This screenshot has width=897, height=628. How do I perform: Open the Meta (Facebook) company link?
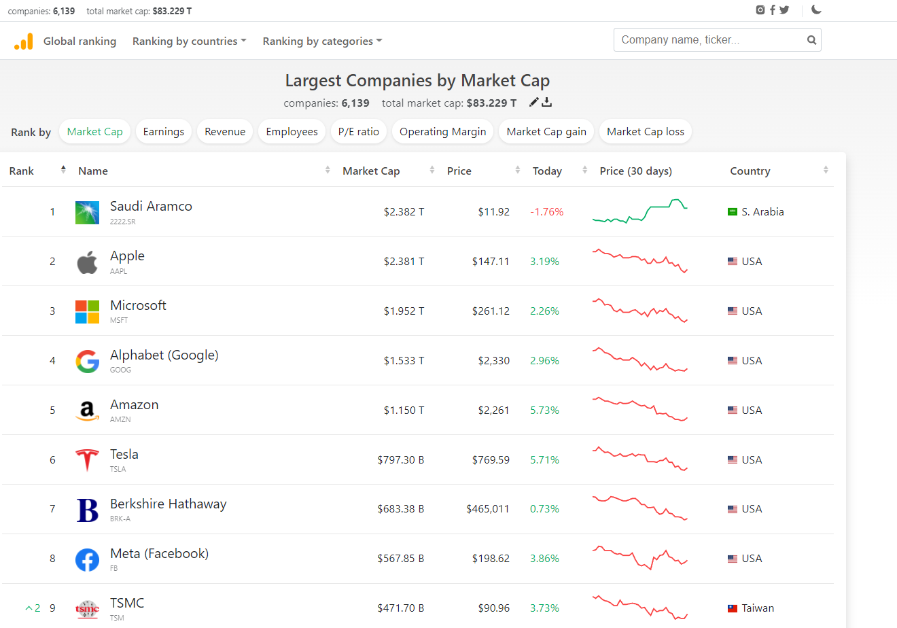pos(160,554)
